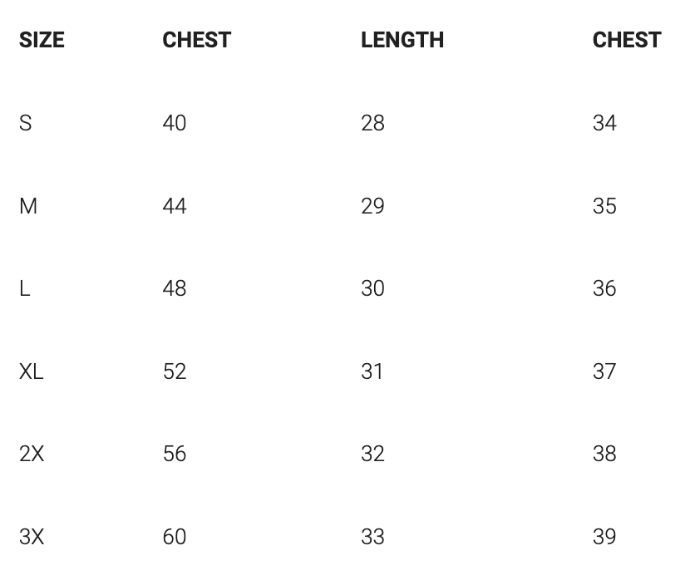Click chest value 52 in XL row
The width and height of the screenshot is (685, 575).
175,371
